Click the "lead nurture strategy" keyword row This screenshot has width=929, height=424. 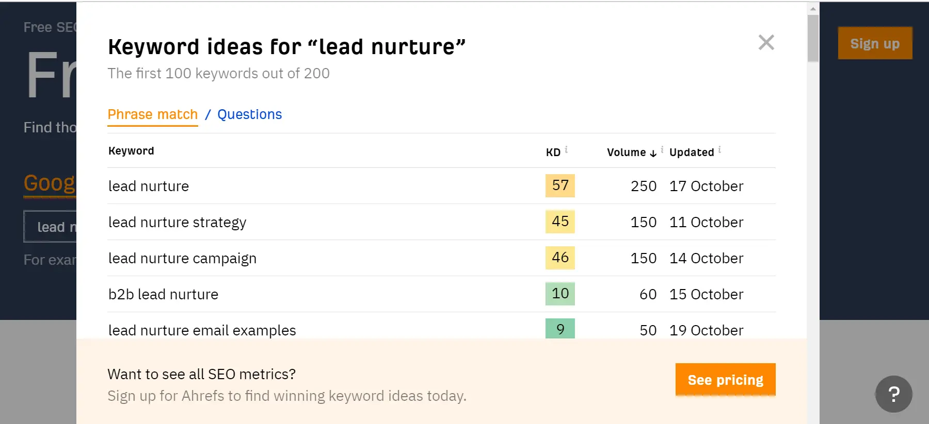(177, 222)
